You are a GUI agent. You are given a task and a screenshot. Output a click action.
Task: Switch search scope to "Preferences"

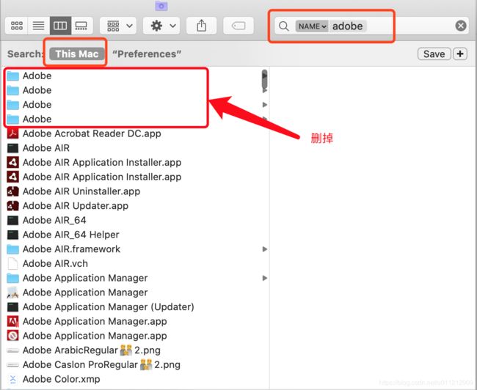point(147,54)
